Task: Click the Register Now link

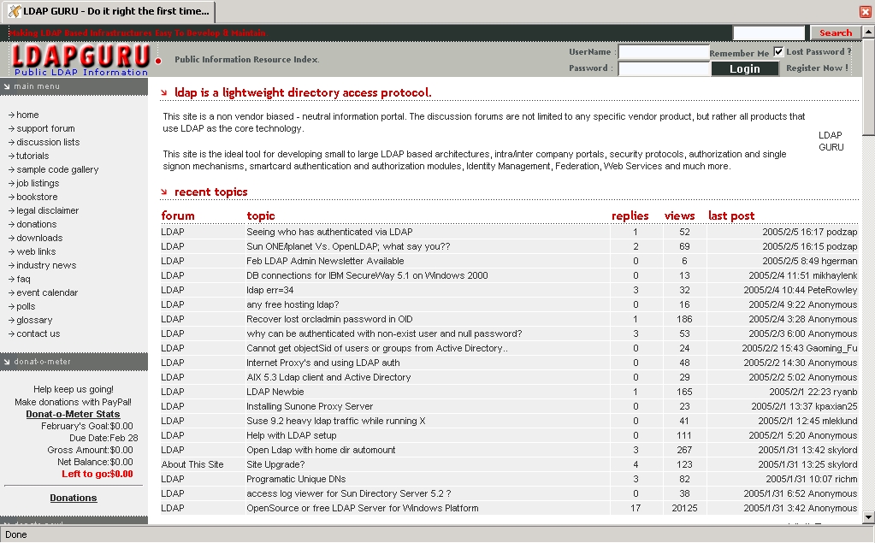Action: (817, 68)
